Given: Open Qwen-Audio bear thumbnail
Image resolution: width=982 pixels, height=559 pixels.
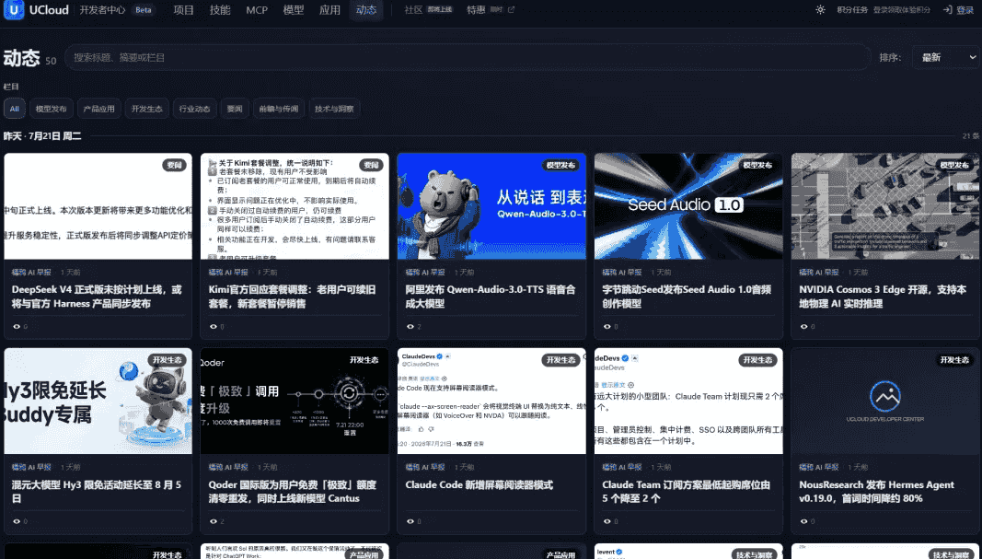Looking at the screenshot, I should (491, 206).
